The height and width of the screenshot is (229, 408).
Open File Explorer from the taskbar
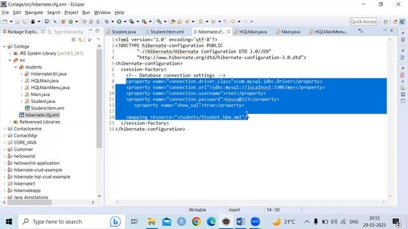[152, 222]
